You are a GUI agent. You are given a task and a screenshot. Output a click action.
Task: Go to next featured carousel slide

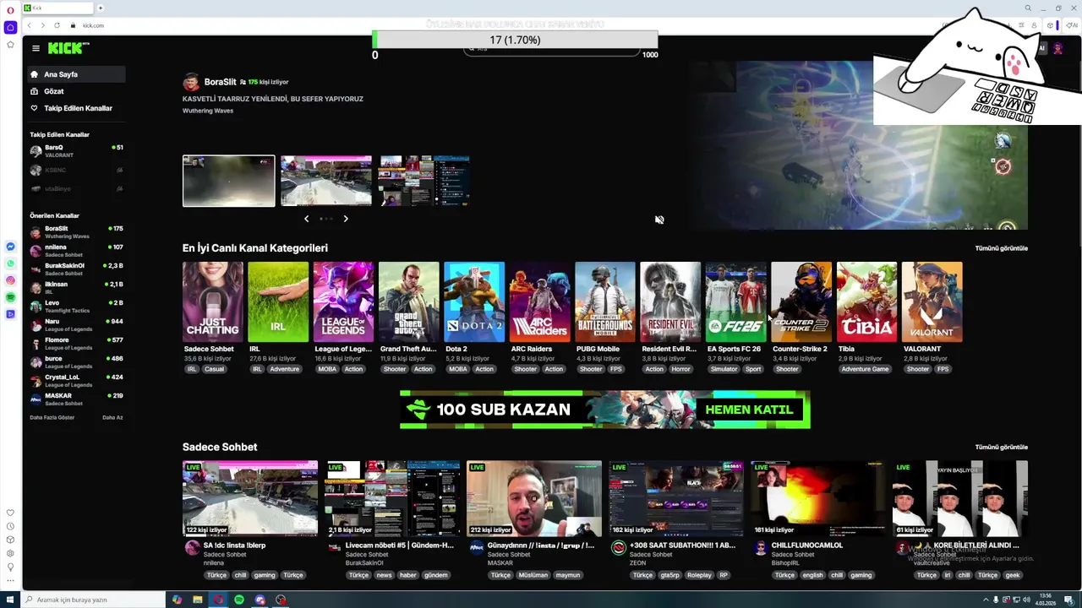click(346, 219)
